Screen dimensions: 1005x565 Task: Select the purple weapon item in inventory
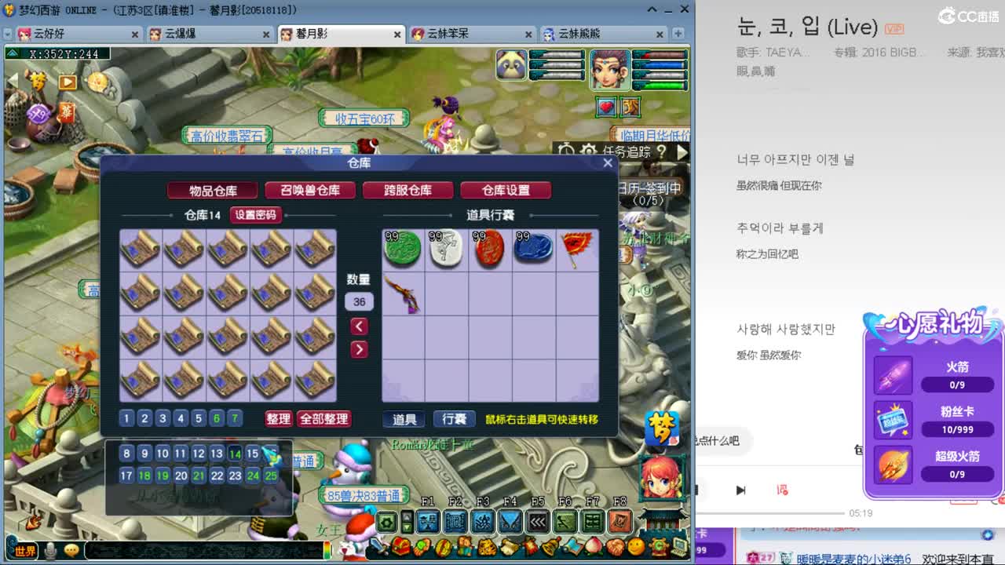403,294
